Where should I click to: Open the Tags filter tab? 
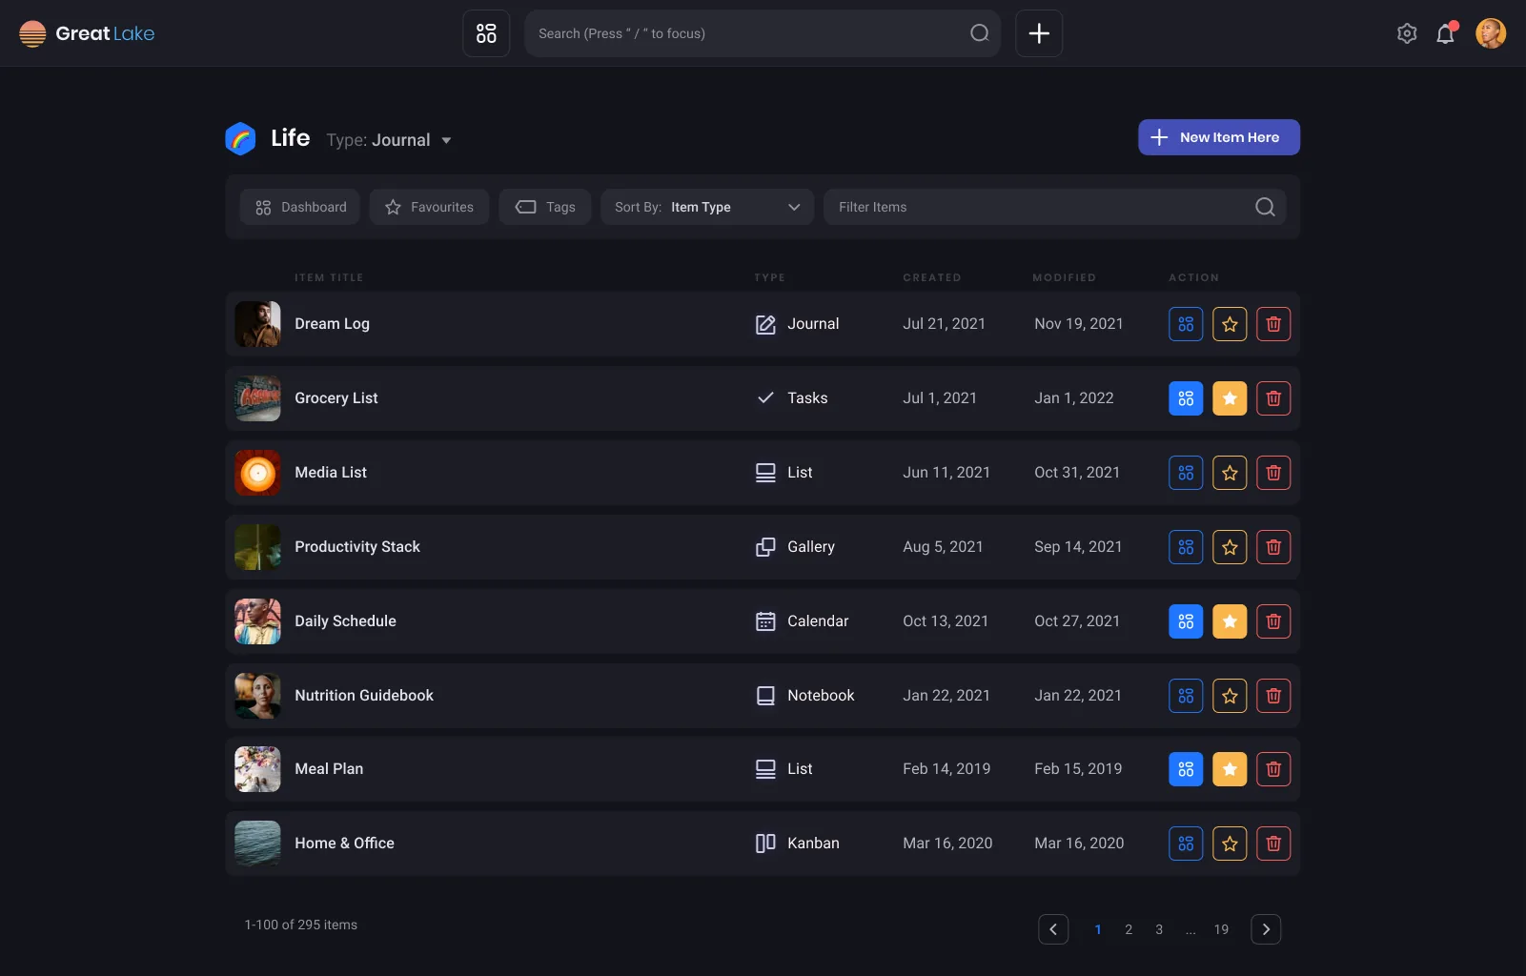pyautogui.click(x=545, y=207)
